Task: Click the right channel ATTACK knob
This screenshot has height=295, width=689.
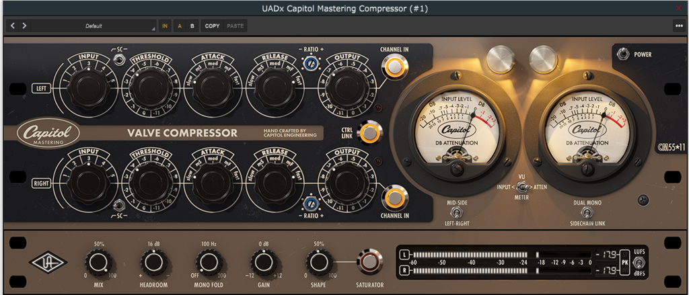Action: click(x=213, y=183)
